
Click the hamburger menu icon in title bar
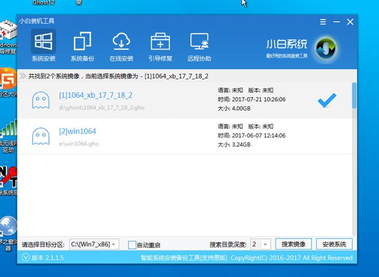click(323, 22)
